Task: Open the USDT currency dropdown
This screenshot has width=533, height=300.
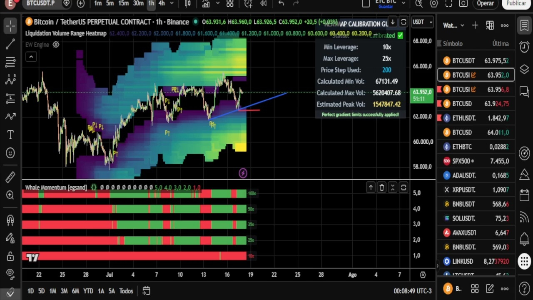Action: tap(422, 22)
